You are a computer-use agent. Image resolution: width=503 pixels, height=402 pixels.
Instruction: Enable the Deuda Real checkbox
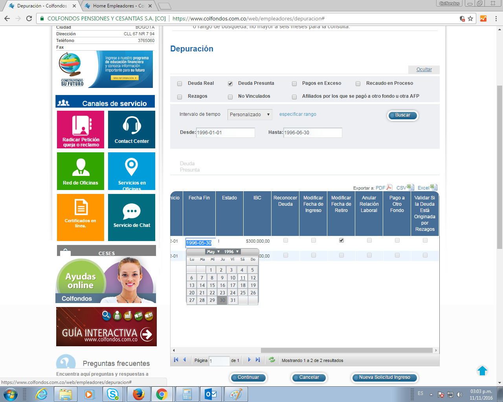coord(180,84)
